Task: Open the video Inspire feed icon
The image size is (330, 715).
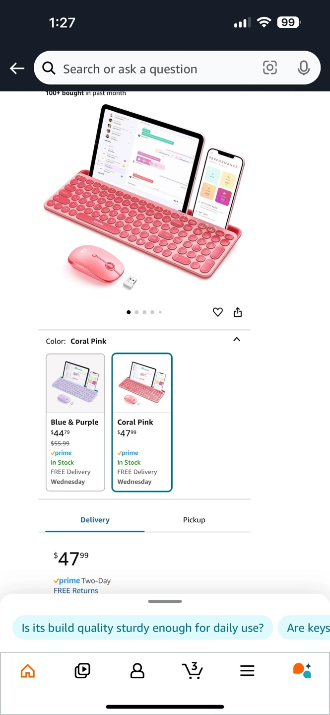Action: [x=82, y=671]
